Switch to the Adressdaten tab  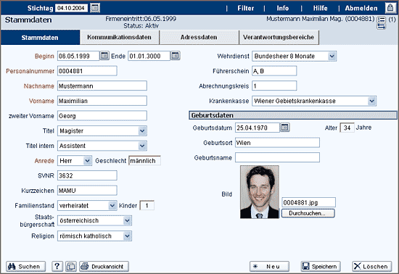click(199, 37)
